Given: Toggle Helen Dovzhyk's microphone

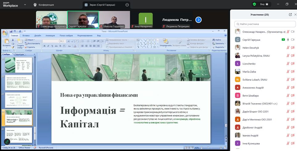Looking at the screenshot, I should (288, 47).
